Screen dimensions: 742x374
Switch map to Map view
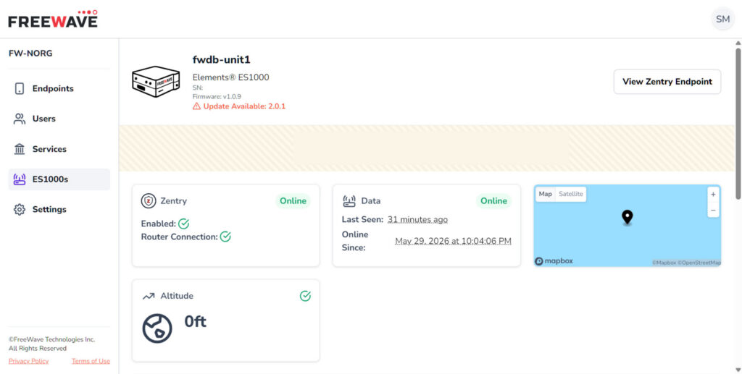point(545,194)
